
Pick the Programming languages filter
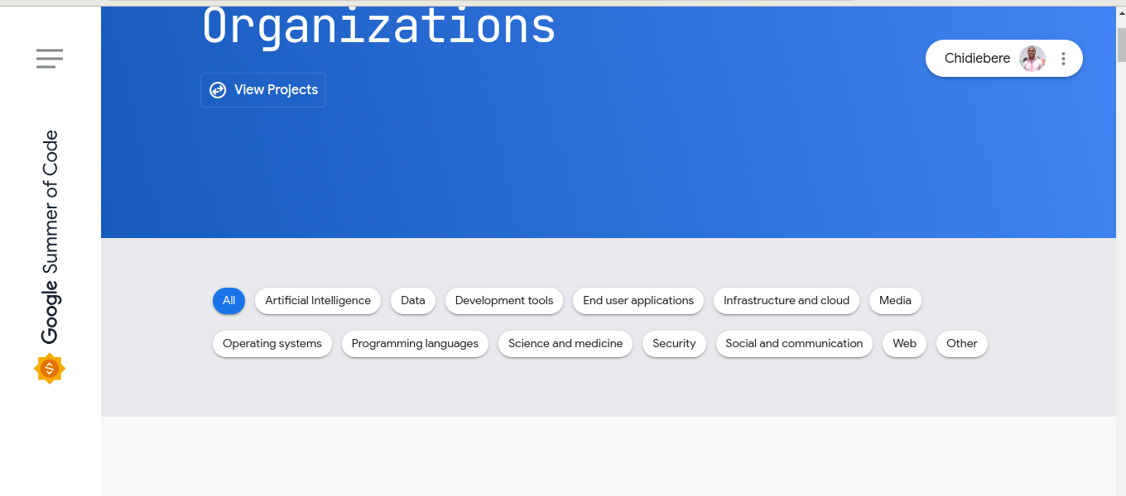point(415,344)
